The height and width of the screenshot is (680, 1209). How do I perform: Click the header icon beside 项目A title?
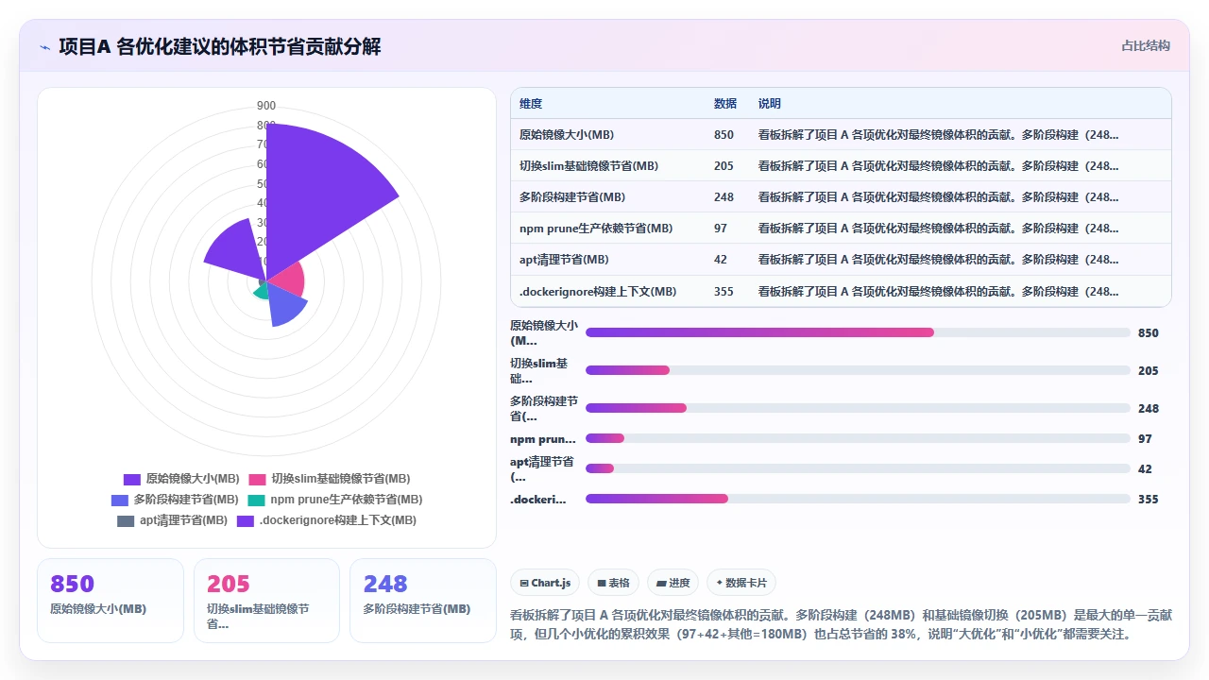tap(45, 46)
